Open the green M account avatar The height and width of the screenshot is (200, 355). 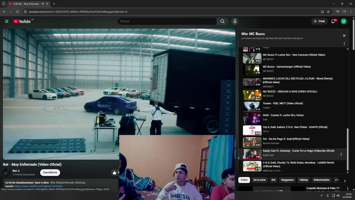pyautogui.click(x=344, y=21)
